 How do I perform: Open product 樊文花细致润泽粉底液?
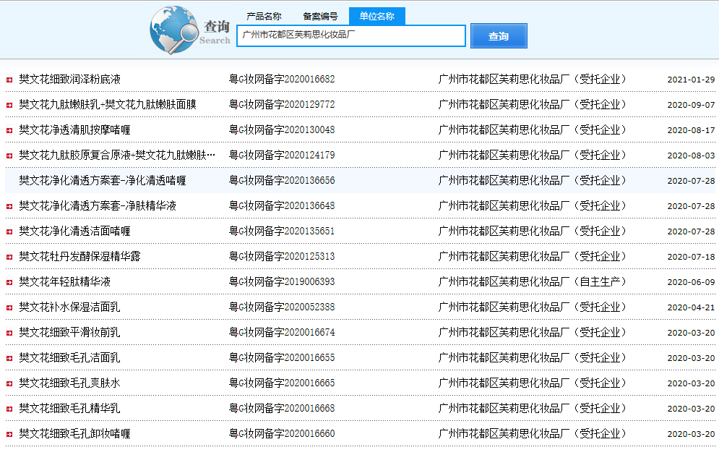click(69, 80)
